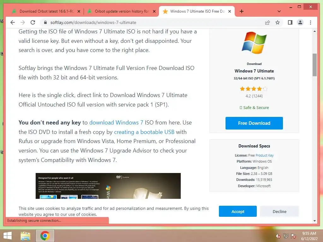The height and width of the screenshot is (242, 323).
Task: Open the Chrome profile avatar
Action: (300, 22)
